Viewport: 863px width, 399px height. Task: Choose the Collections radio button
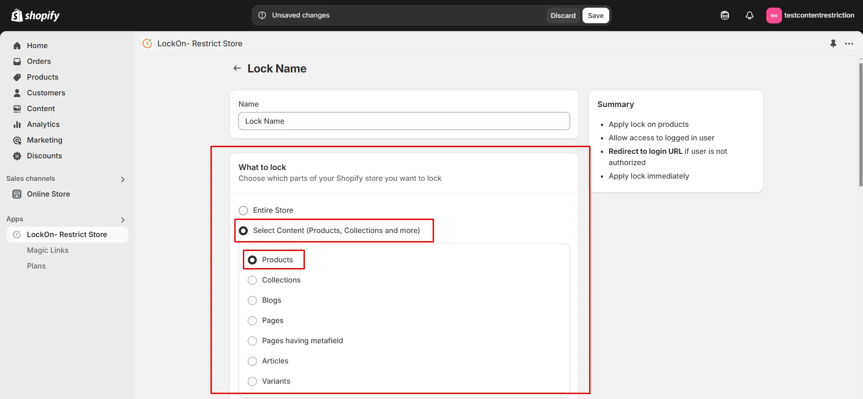252,280
